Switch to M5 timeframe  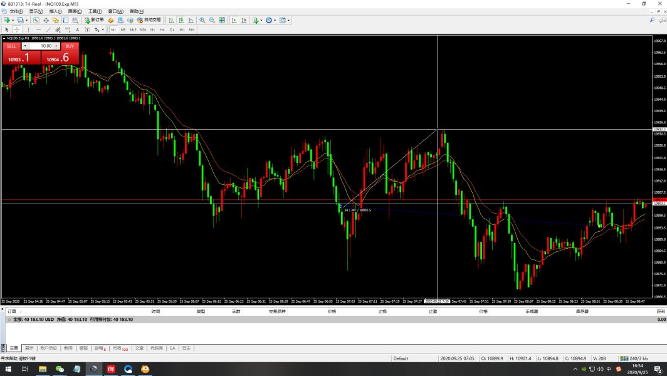click(x=123, y=30)
